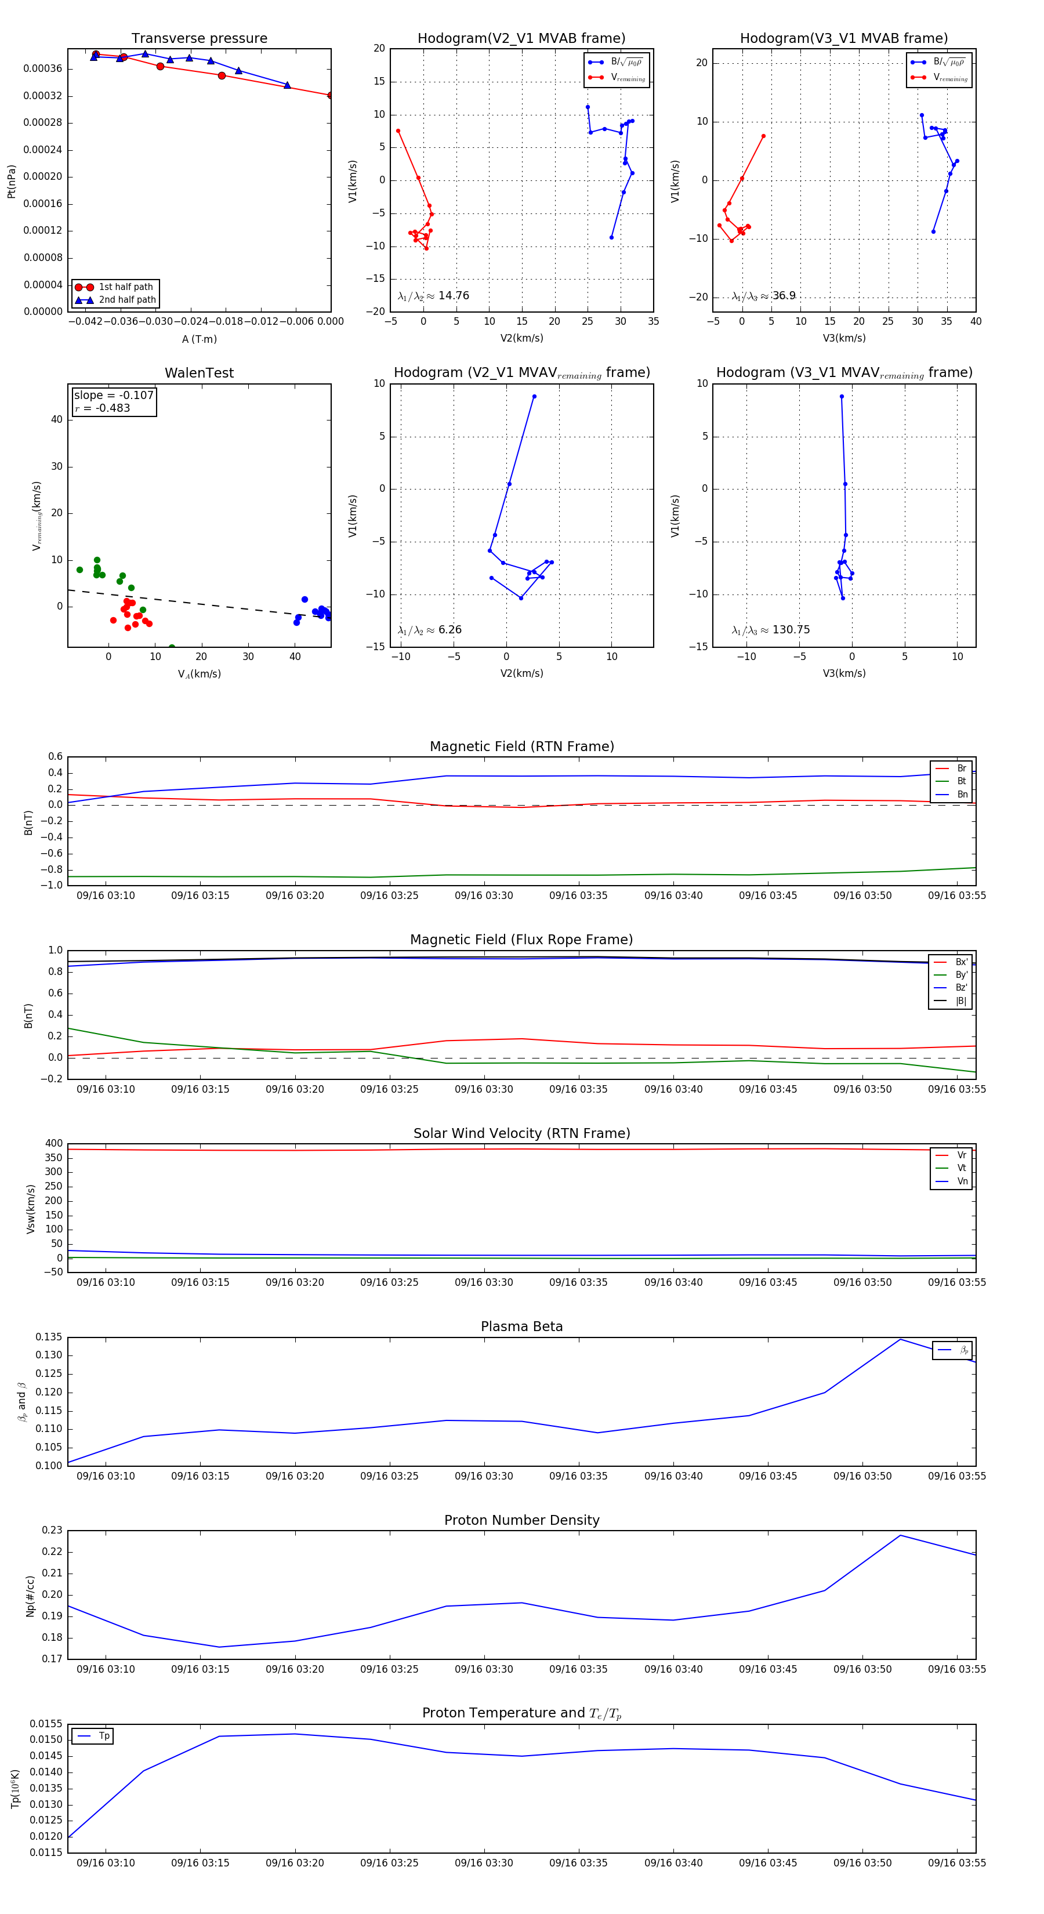Screen dimensions: 1044x1914
Task: Click the "Hodogram(V2_V1 MVAB frame)" title
Action: point(521,38)
